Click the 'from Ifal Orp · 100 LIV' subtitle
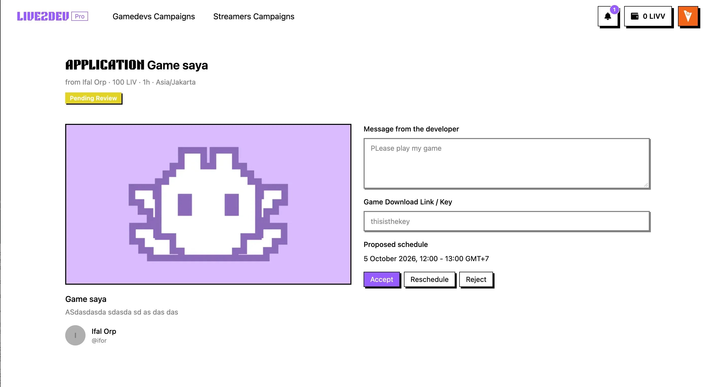Screen dimensions: 714x387 click(130, 82)
